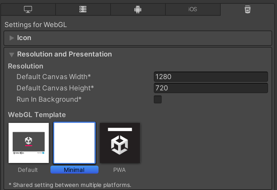The image size is (277, 190).
Task: Choose the Default WebGL template thumbnail
Action: (x=28, y=143)
